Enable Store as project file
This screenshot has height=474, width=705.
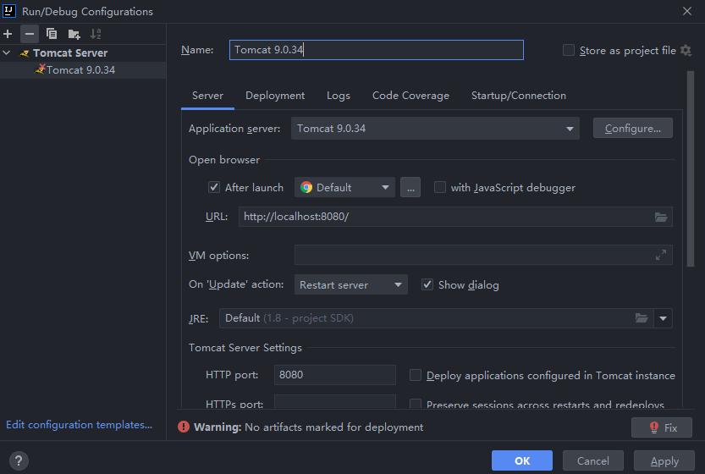(x=569, y=51)
